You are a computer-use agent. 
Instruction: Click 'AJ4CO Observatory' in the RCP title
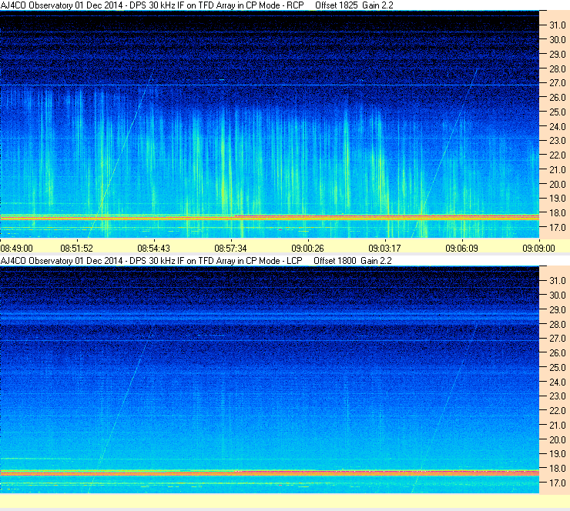[x=37, y=5]
